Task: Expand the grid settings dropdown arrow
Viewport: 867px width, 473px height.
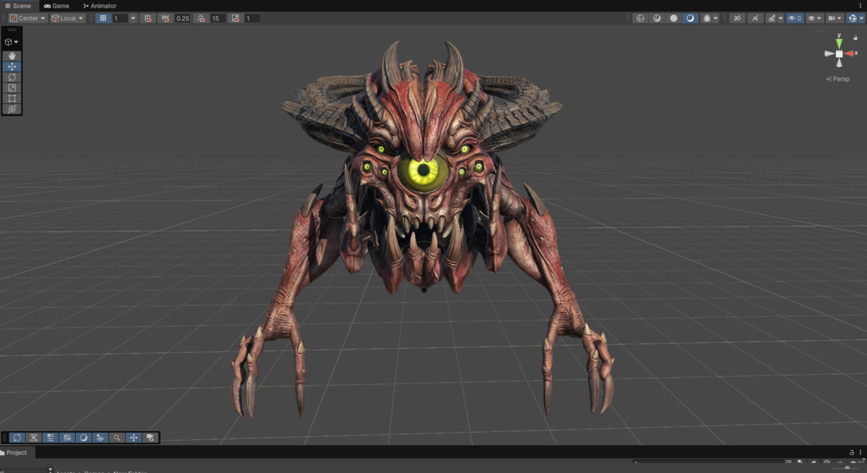Action: click(133, 18)
